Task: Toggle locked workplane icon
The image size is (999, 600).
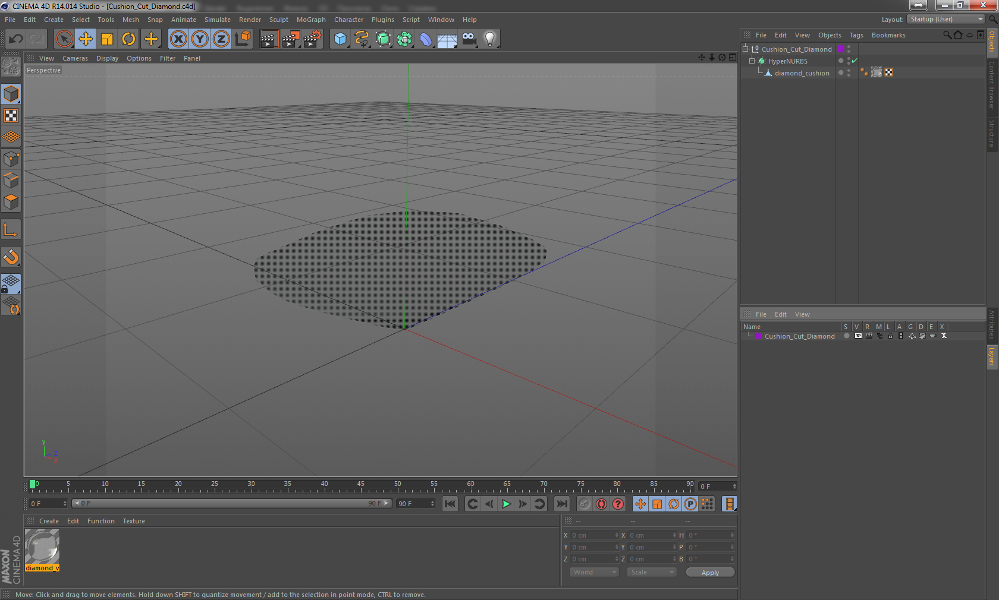Action: click(x=11, y=284)
